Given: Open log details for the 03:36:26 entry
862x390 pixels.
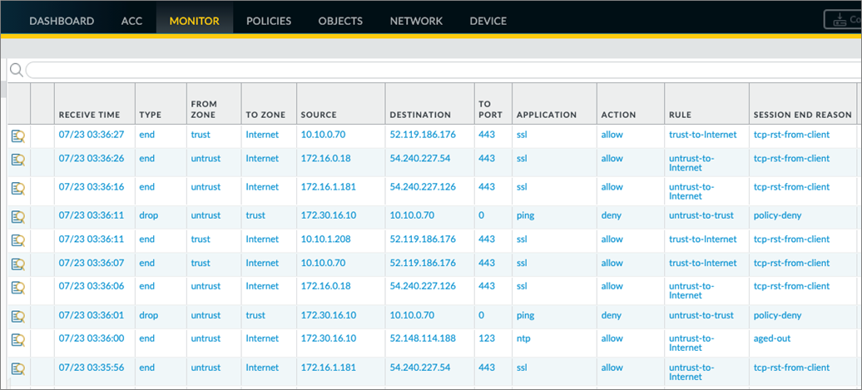Looking at the screenshot, I should 18,160.
